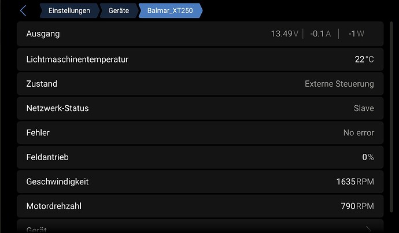The image size is (399, 233).
Task: Click the -0.1 A output current value
Action: click(320, 34)
